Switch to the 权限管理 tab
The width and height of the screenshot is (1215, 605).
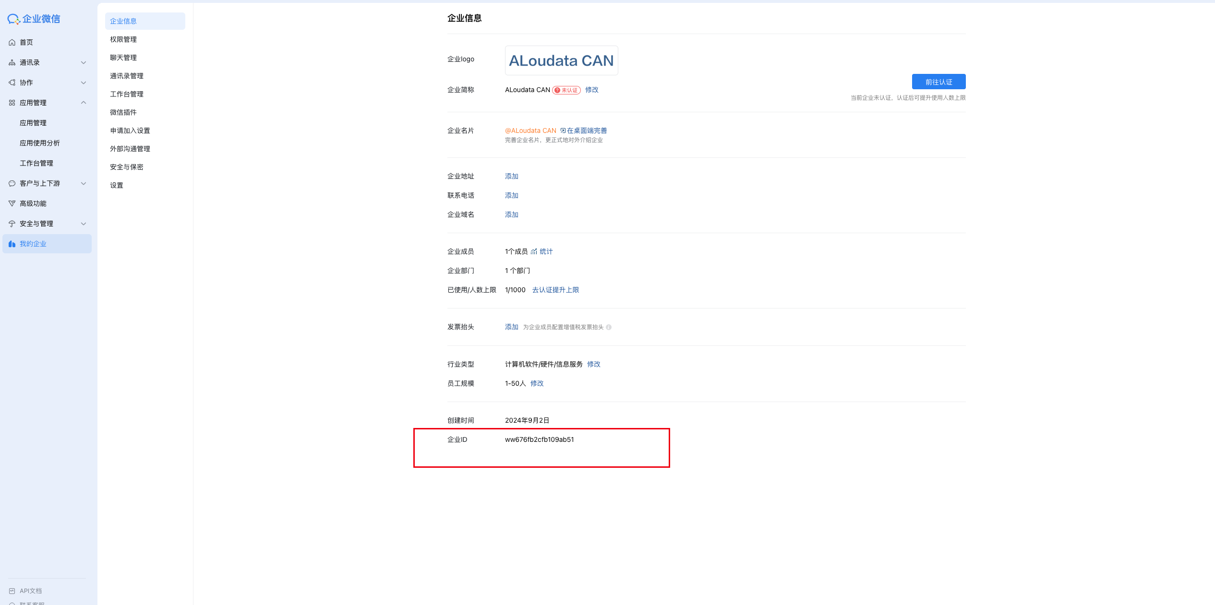click(145, 40)
